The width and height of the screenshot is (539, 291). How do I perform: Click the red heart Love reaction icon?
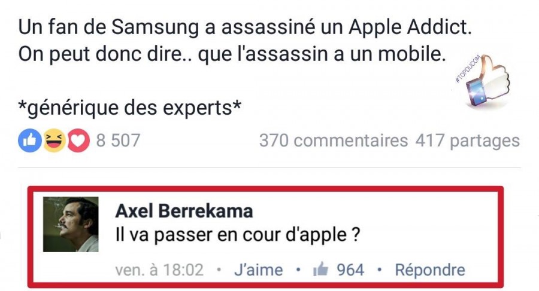pyautogui.click(x=78, y=140)
